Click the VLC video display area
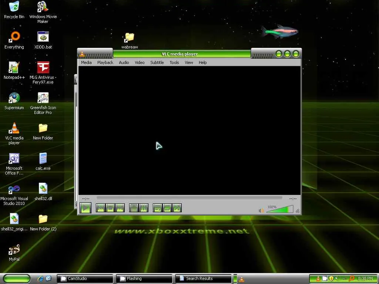Image resolution: width=379 pixels, height=284 pixels. [189, 131]
